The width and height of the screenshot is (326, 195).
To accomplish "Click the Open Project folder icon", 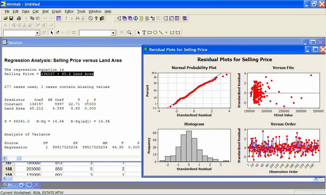I will (x=5, y=18).
